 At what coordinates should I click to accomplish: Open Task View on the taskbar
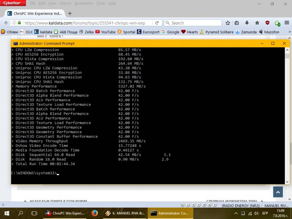[x=34, y=213]
